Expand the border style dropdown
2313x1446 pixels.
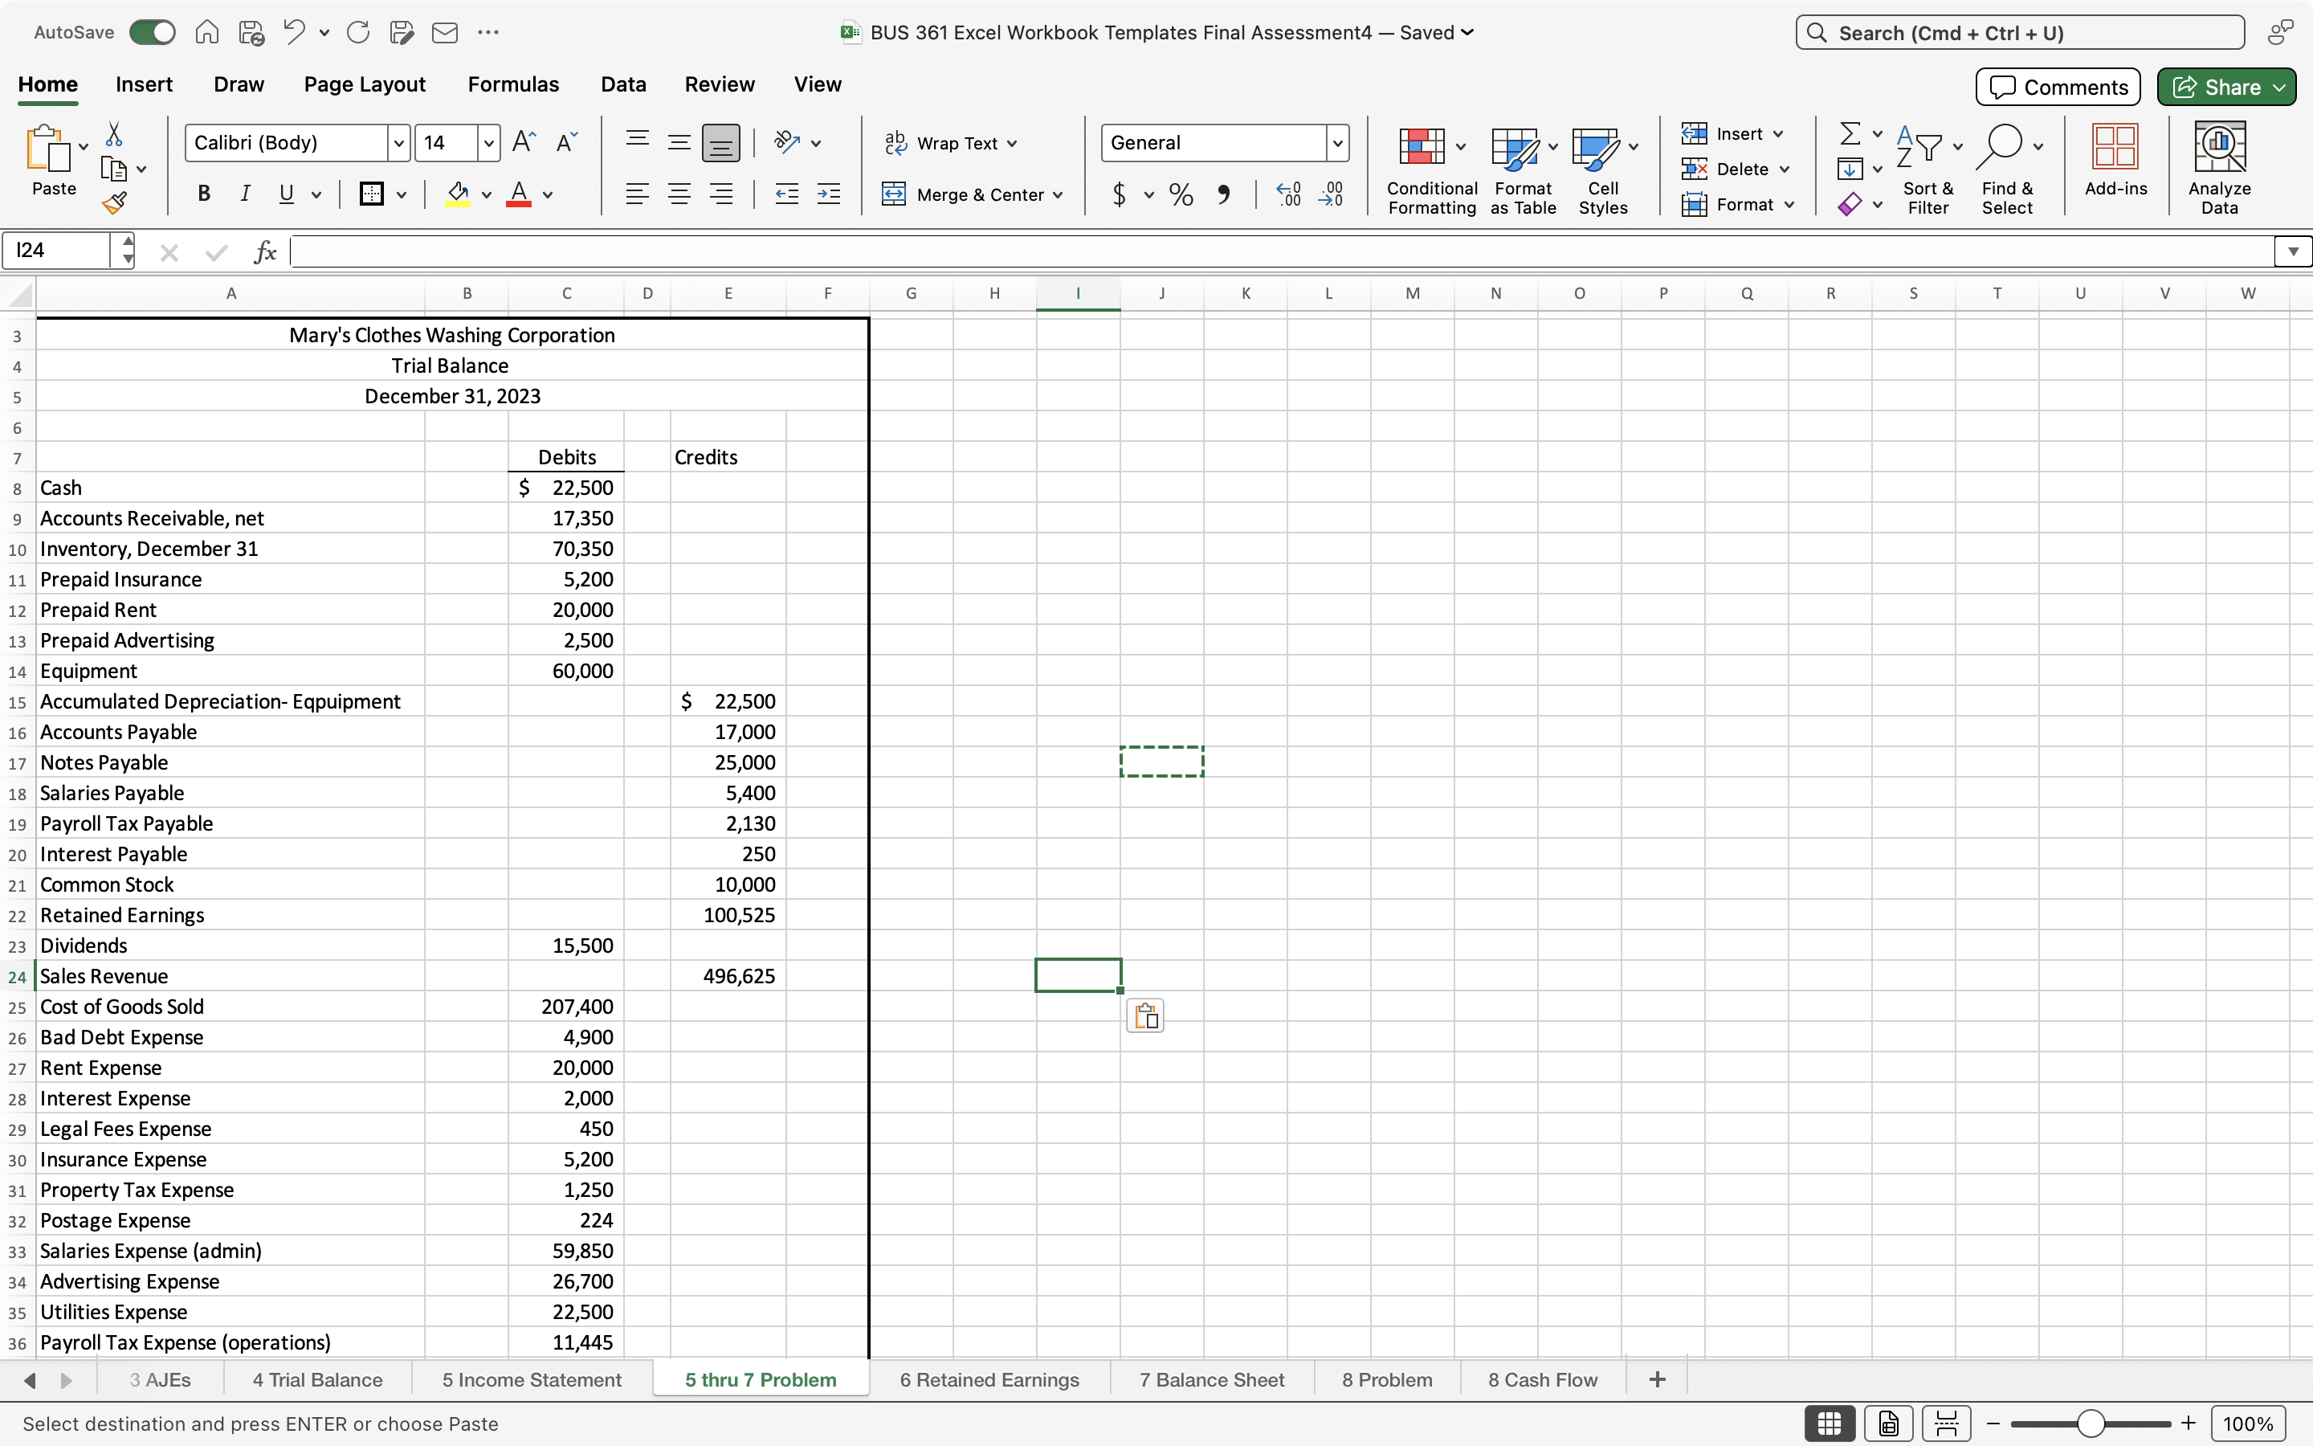pos(402,194)
